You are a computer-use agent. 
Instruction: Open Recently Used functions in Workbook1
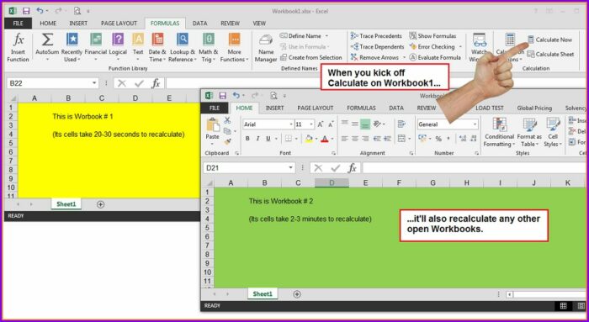[72, 47]
